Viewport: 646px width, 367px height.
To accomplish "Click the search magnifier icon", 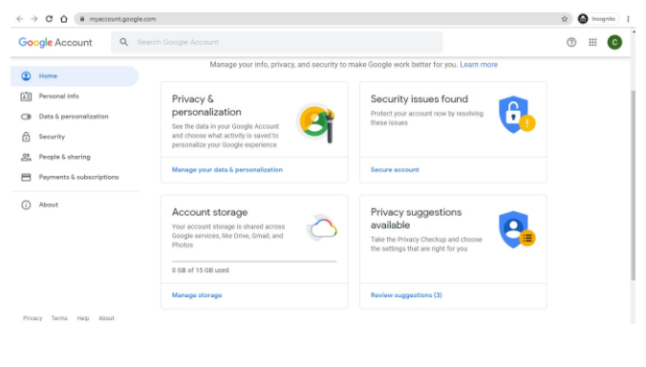I will [x=123, y=42].
